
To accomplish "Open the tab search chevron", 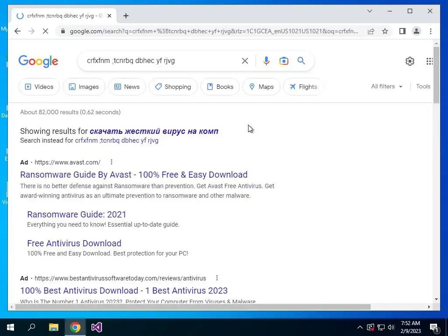I will [369, 11].
